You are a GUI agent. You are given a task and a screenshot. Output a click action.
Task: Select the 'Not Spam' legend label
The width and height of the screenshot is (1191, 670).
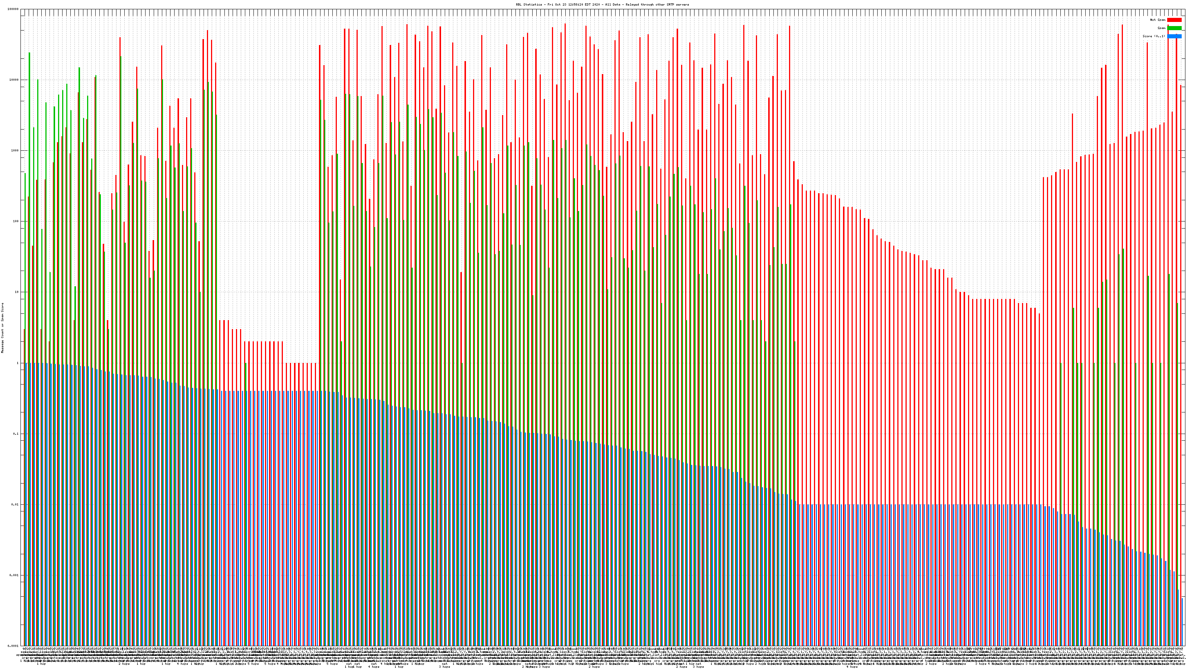click(x=1158, y=20)
